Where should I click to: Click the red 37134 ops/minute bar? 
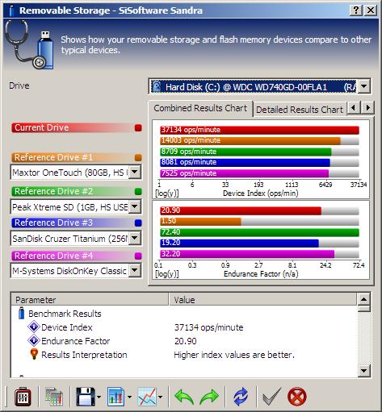point(259,130)
